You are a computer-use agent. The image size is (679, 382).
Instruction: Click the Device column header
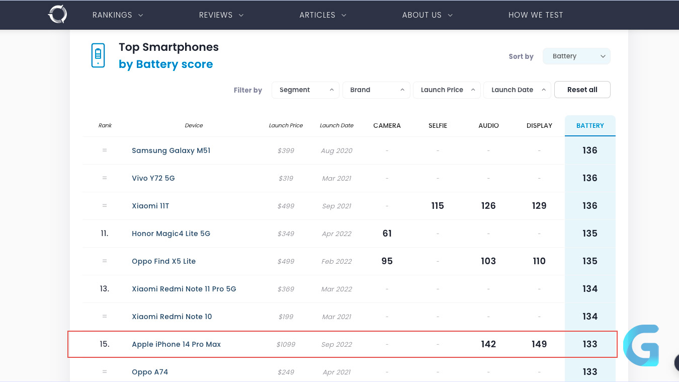click(x=194, y=125)
